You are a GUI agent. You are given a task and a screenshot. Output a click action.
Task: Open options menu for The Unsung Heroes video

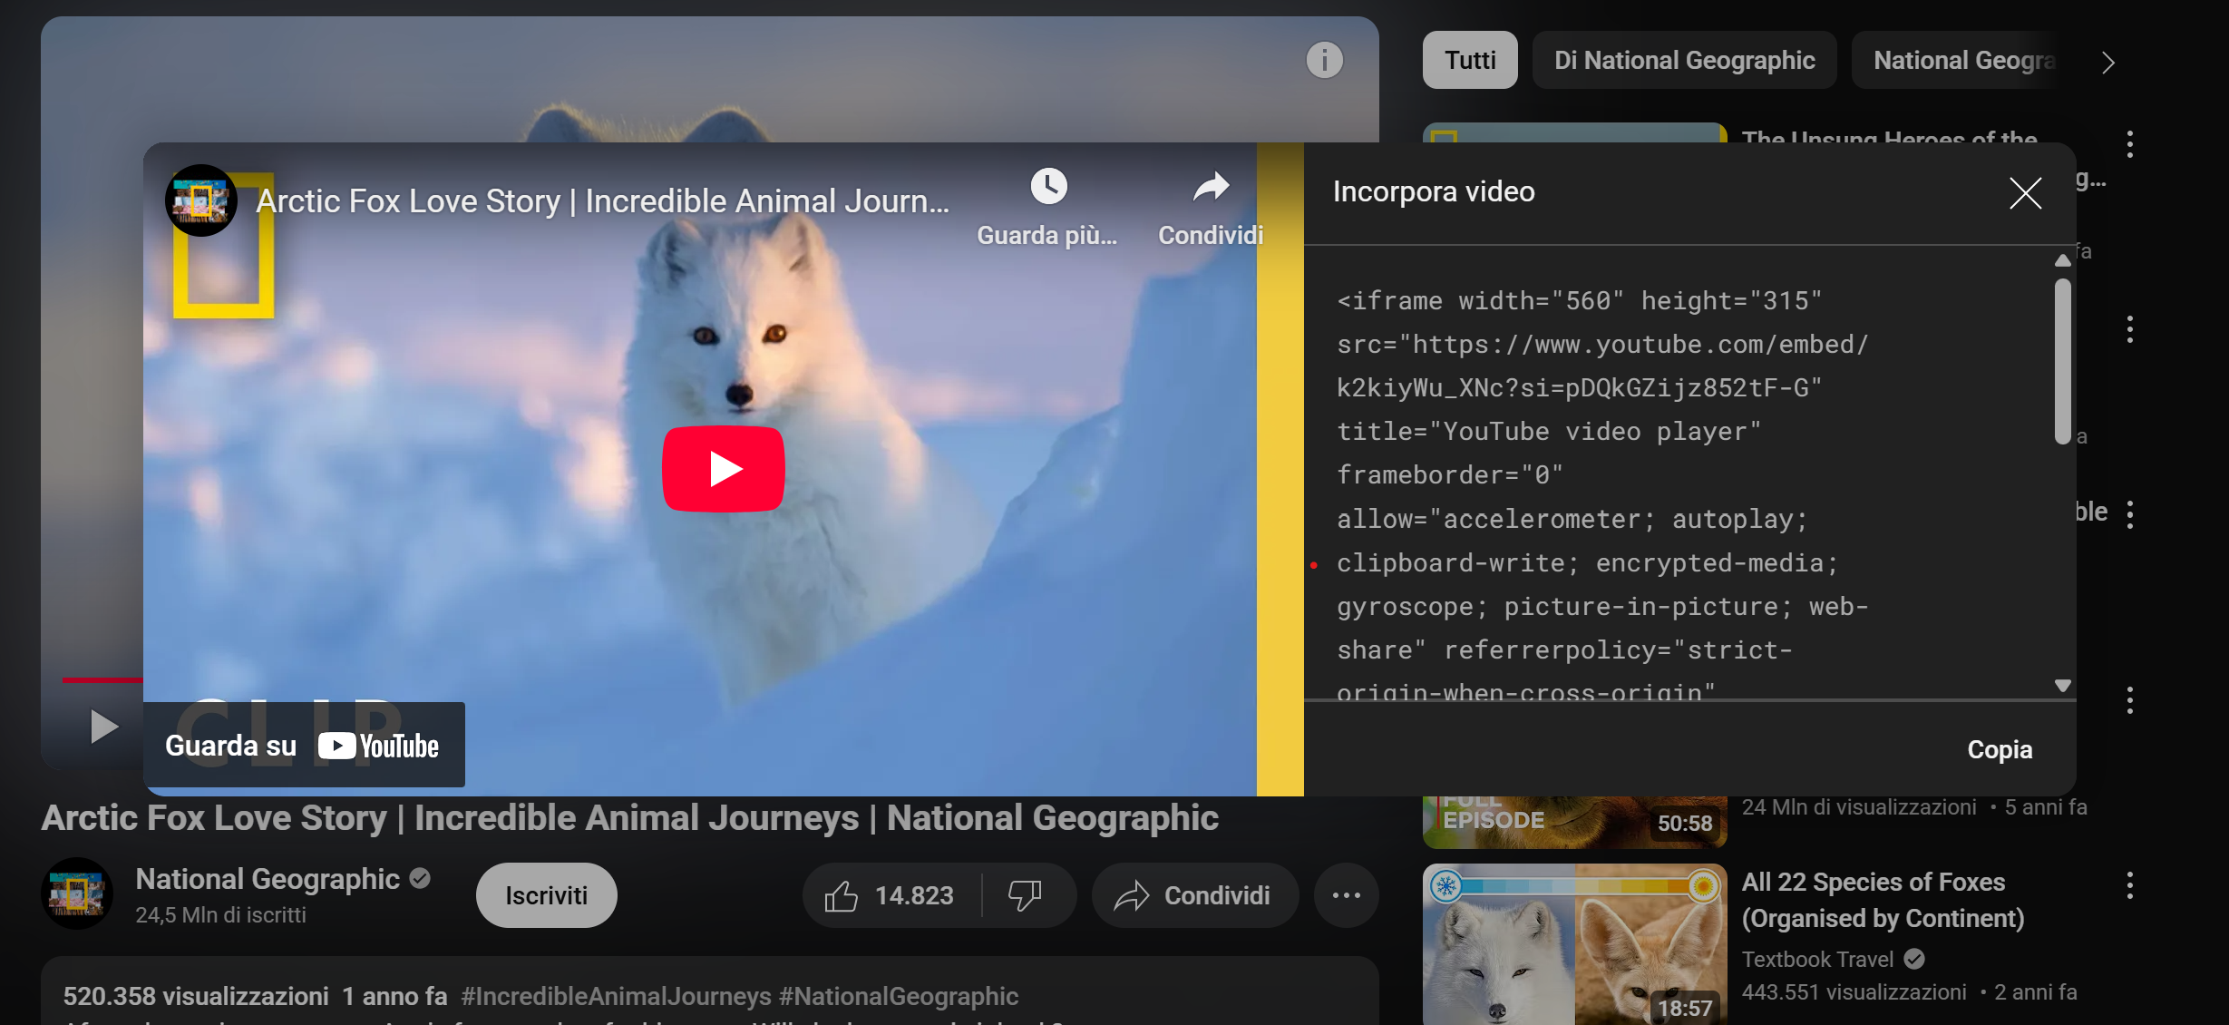[x=2130, y=143]
